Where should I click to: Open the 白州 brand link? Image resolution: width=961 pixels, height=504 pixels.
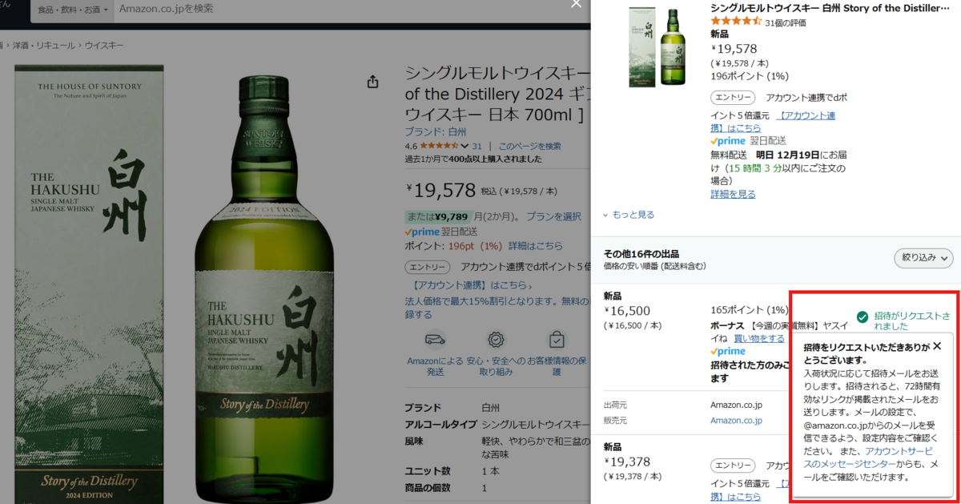[457, 131]
